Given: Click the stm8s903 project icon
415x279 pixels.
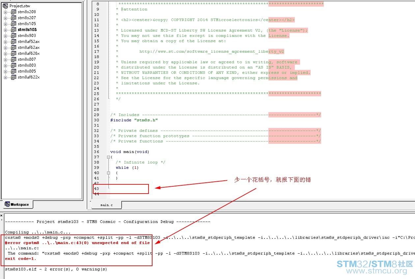Looking at the screenshot, I should click(14, 36).
